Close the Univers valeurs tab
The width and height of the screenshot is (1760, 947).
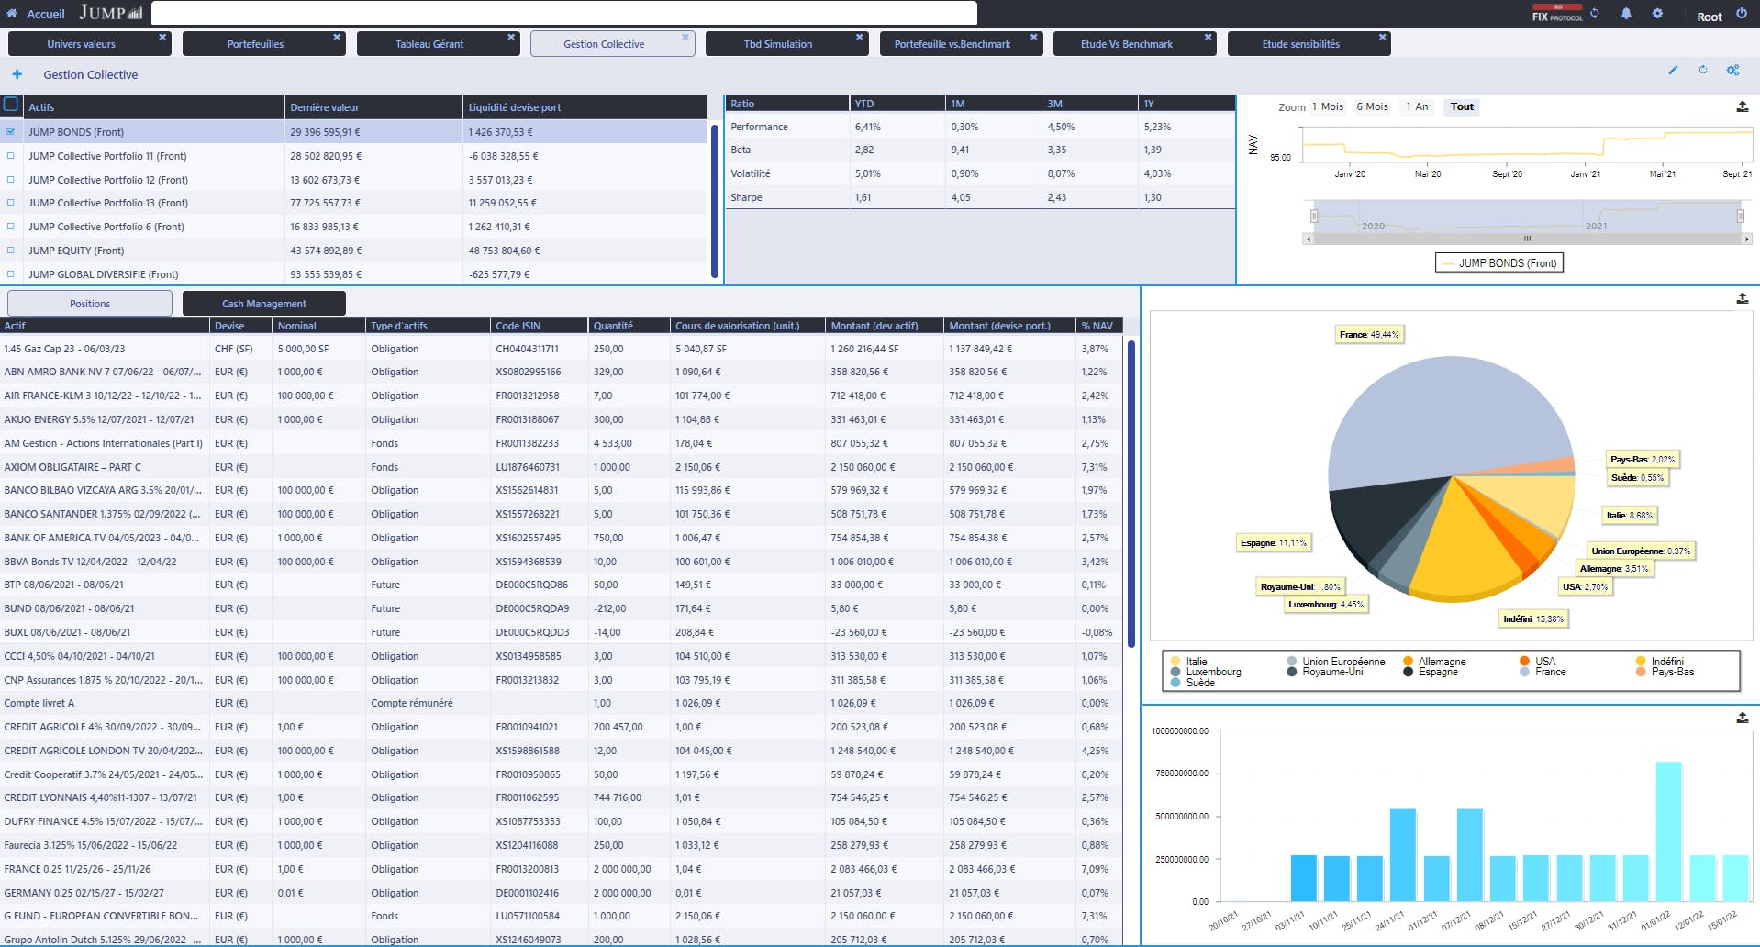[x=162, y=38]
